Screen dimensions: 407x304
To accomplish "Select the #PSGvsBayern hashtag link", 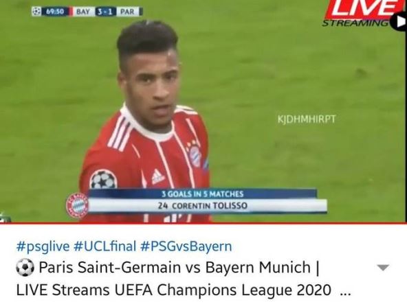I will [186, 246].
